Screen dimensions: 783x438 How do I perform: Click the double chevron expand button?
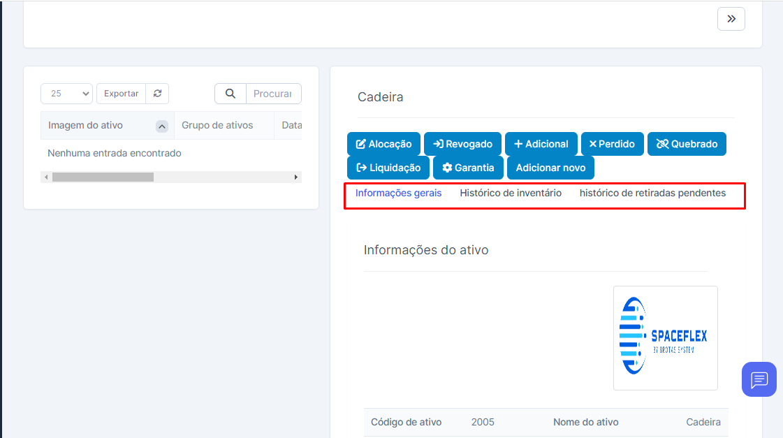[731, 19]
